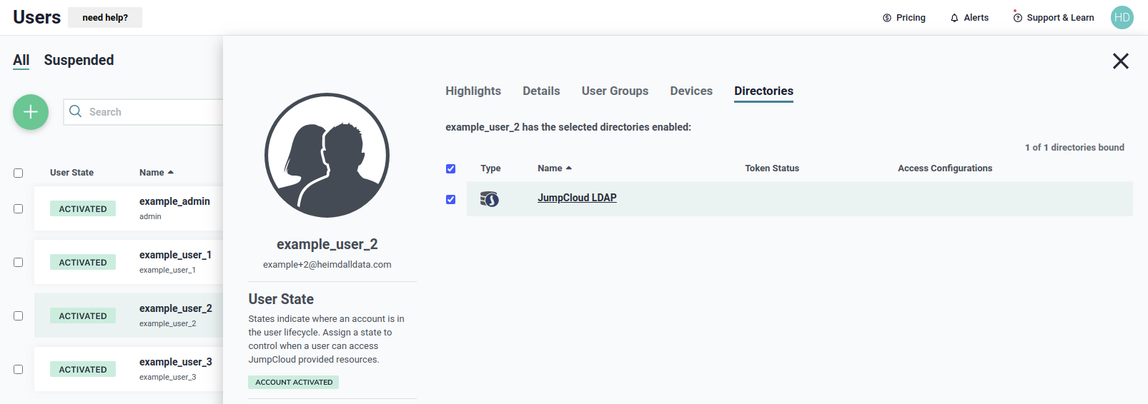Click the example_user_2 profile avatar image

click(x=327, y=155)
